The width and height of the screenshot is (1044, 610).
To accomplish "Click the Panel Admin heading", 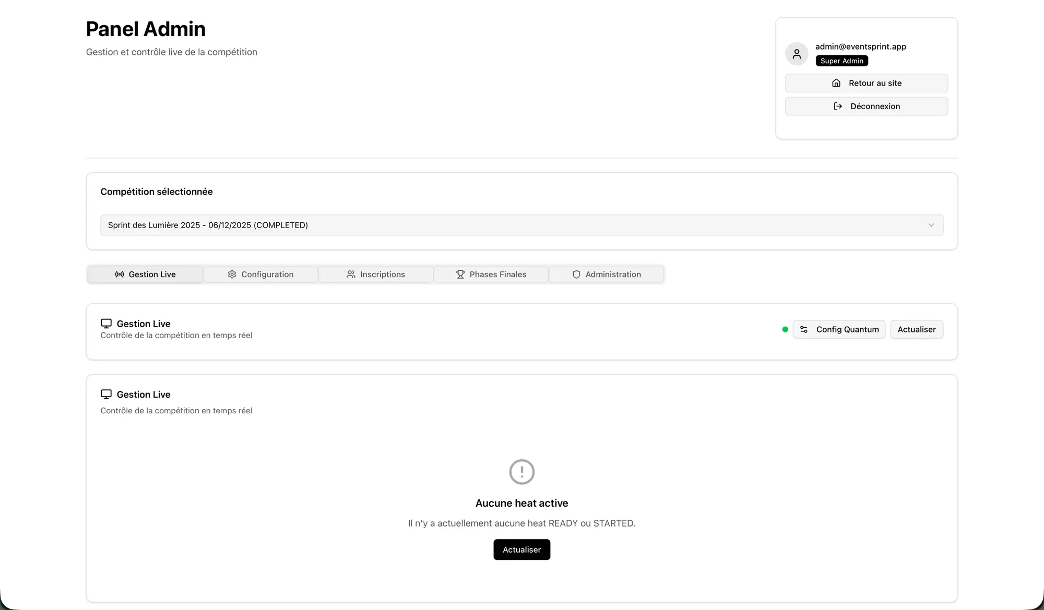I will coord(146,29).
